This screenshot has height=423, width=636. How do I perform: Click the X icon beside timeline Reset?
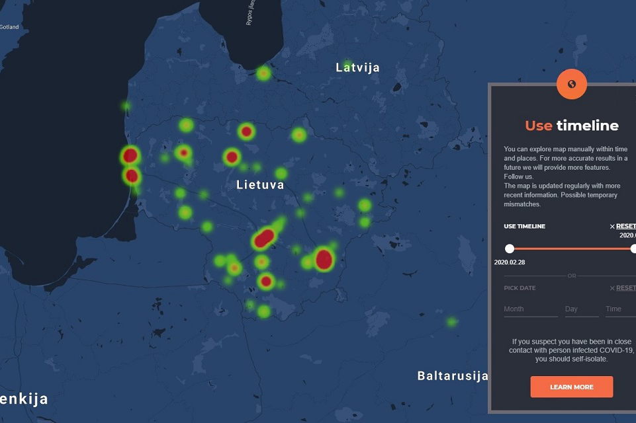(x=612, y=227)
